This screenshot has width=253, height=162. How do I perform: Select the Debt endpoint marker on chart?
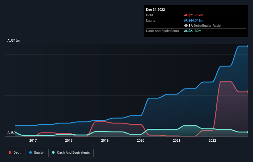(248, 92)
